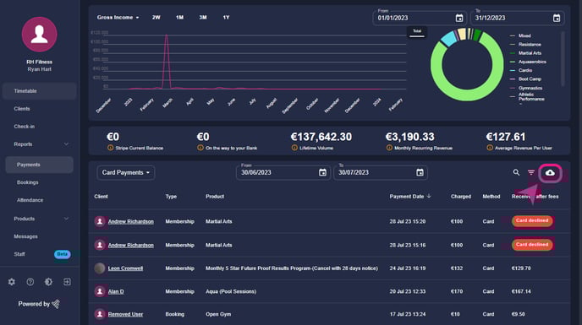Click the €137,642.30 lifetime volume value

(x=321, y=137)
